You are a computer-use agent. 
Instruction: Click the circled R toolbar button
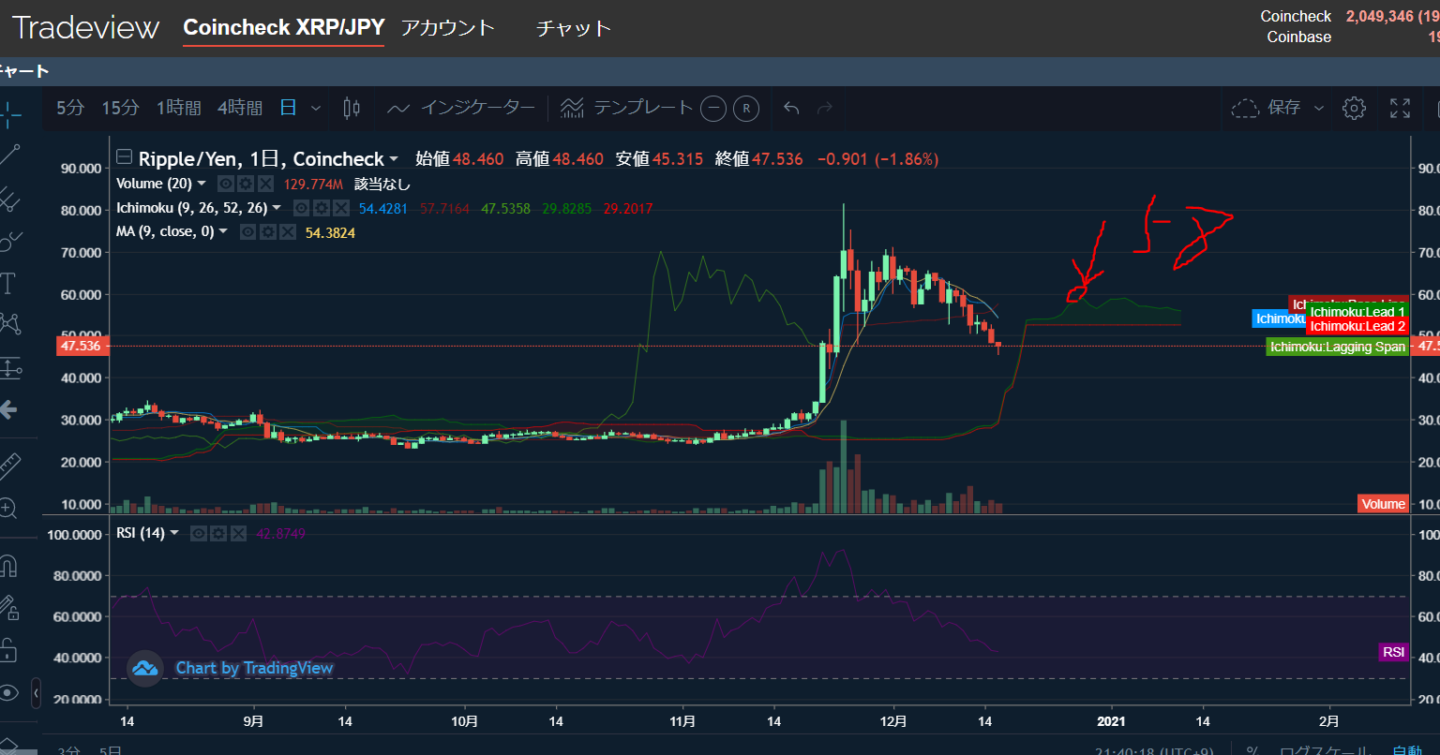click(746, 109)
